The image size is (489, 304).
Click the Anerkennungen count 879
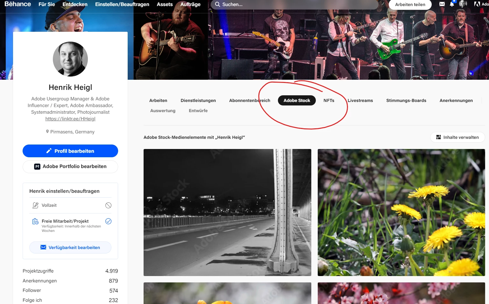[x=113, y=281]
